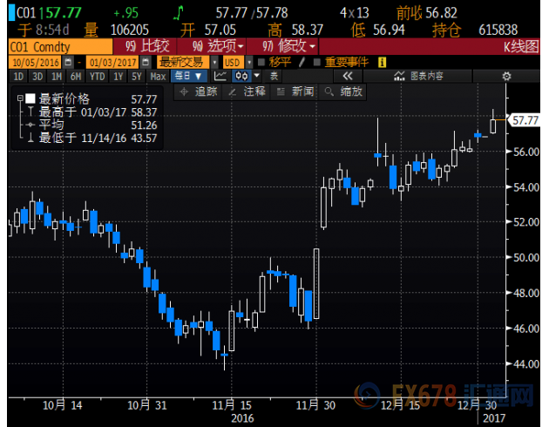Click the settings gear icon

[x=506, y=77]
